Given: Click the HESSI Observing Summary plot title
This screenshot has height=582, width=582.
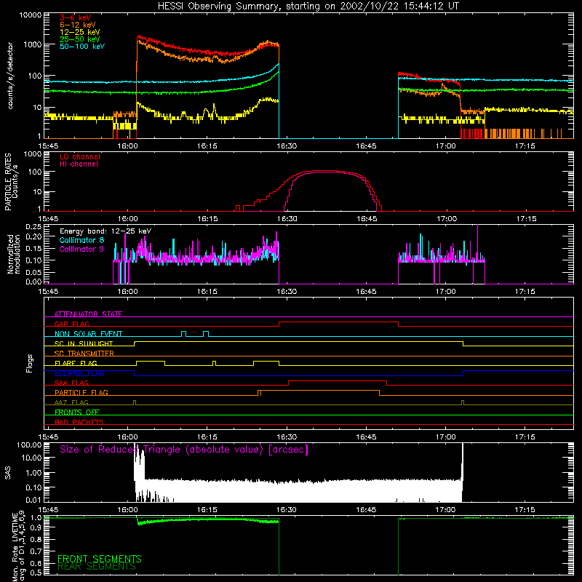Looking at the screenshot, I should click(x=308, y=7).
